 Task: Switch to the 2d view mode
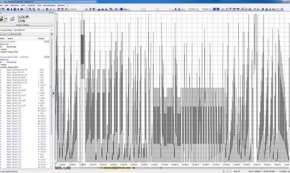coord(63,168)
